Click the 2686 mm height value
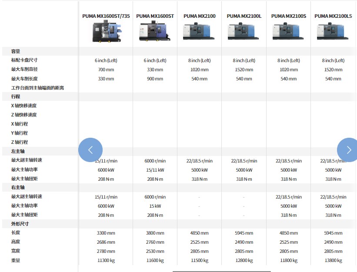This screenshot has width=357, height=272. (x=106, y=242)
